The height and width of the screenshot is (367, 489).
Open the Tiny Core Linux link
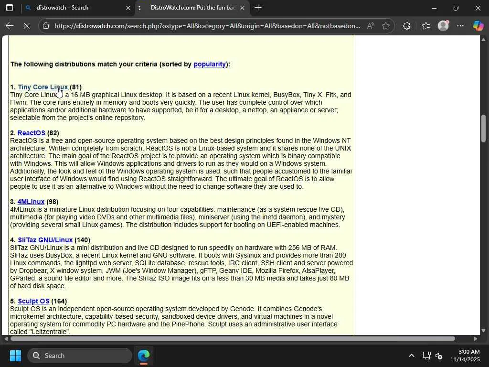tap(43, 87)
